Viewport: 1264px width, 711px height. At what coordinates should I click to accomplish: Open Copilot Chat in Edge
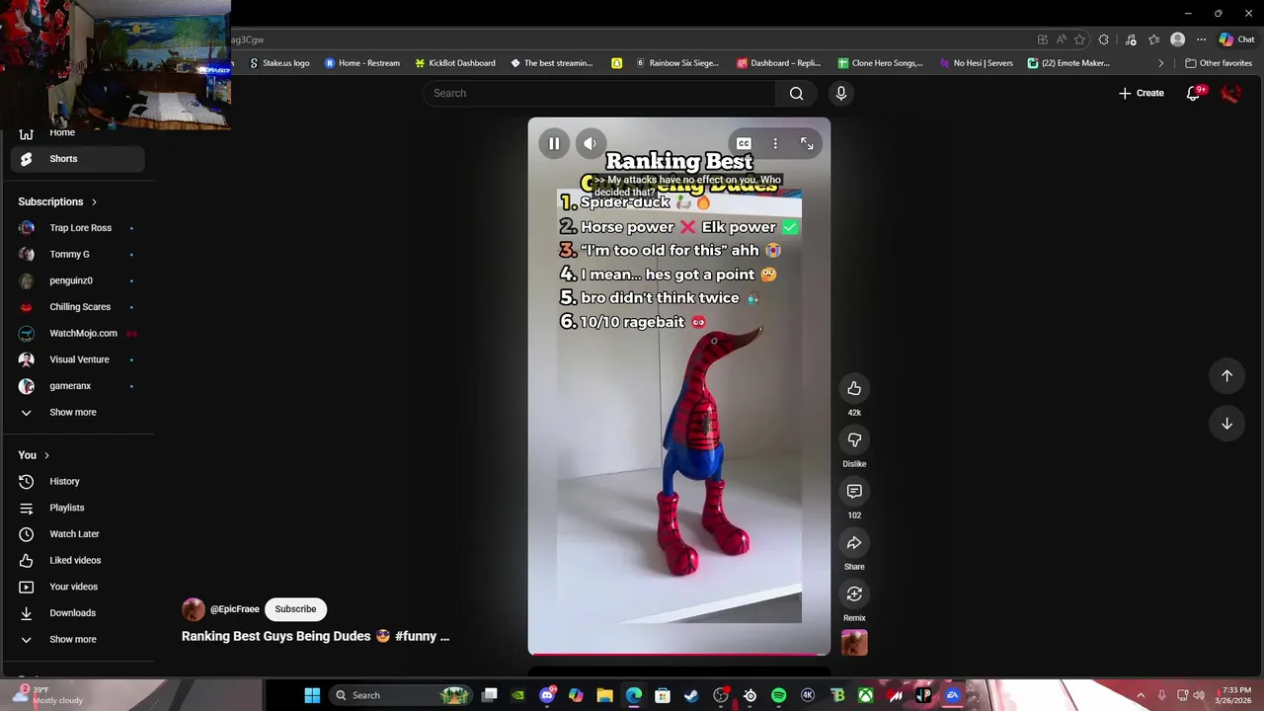(1236, 39)
